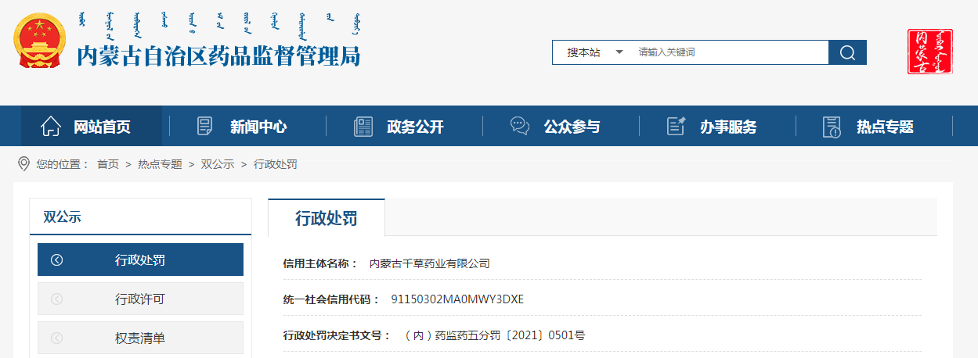Open 行政许可 in the sidebar

pyautogui.click(x=140, y=299)
